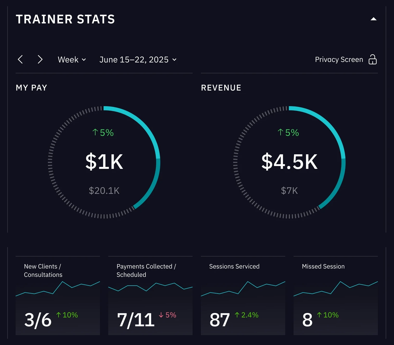Click the down 5% payments change indicator
Image resolution: width=394 pixels, height=345 pixels.
click(167, 315)
